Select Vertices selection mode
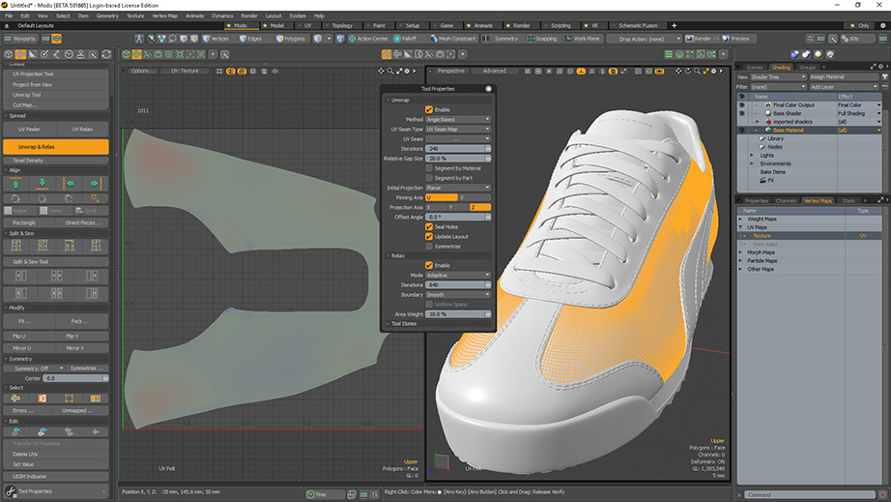The height and width of the screenshot is (502, 891). click(216, 39)
